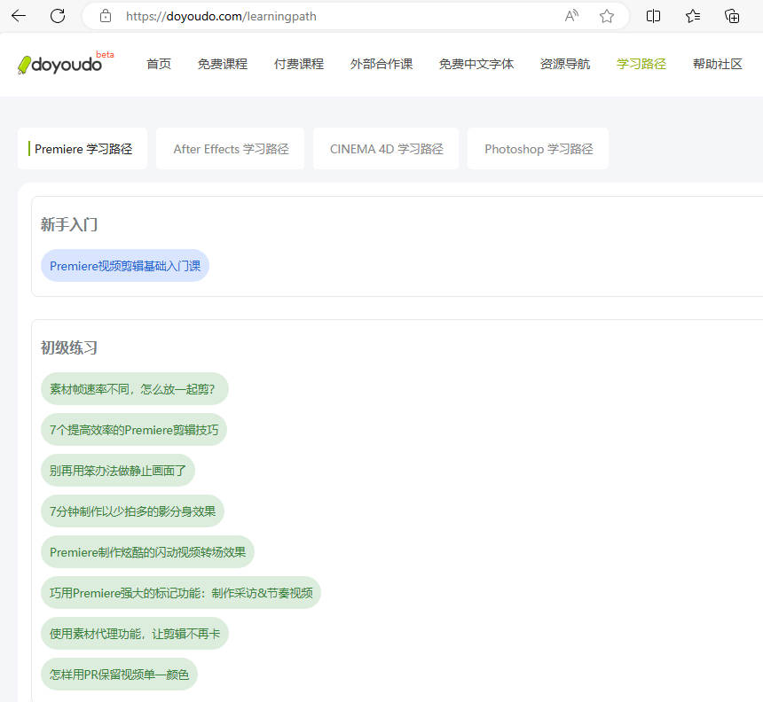Add page to favorites star icon
Image resolution: width=763 pixels, height=702 pixels.
[606, 16]
